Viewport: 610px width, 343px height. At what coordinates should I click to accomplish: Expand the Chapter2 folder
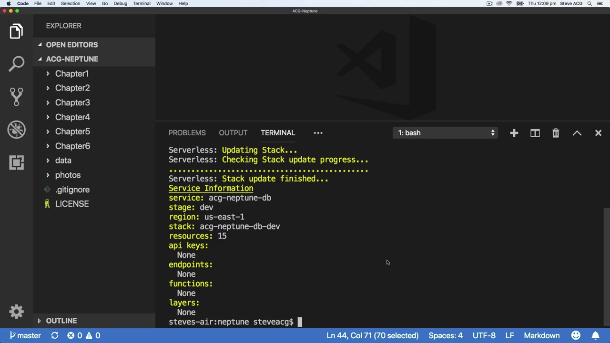(x=72, y=88)
